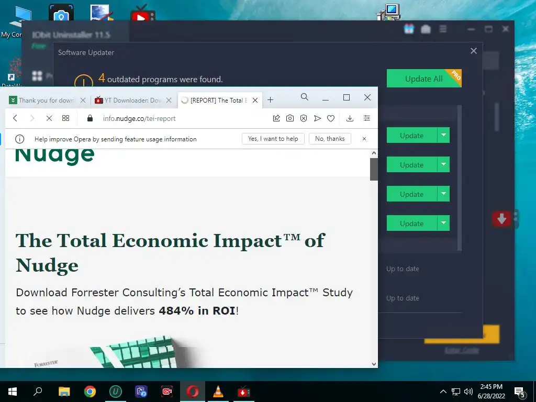The width and height of the screenshot is (536, 402).
Task: Click the red download arrow widget
Action: coord(501,219)
